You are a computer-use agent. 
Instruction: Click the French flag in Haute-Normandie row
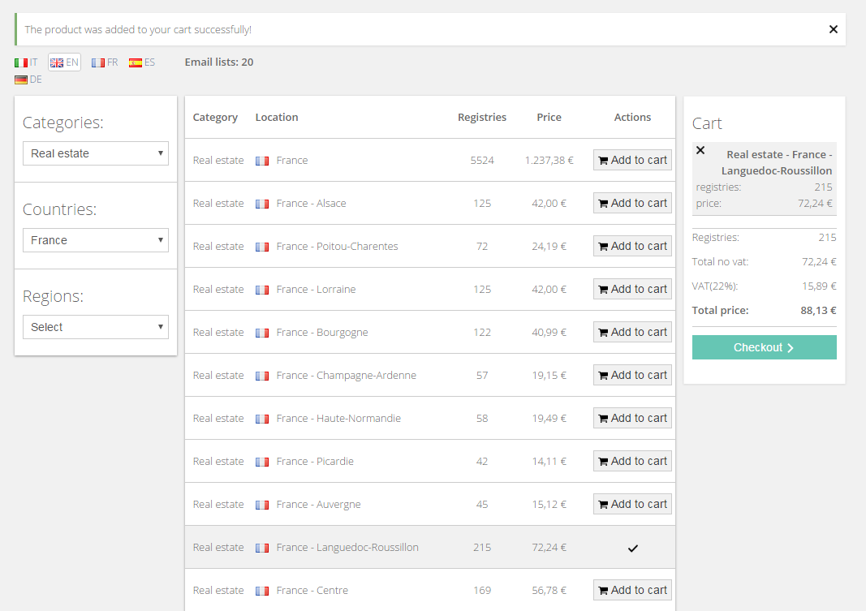(262, 419)
